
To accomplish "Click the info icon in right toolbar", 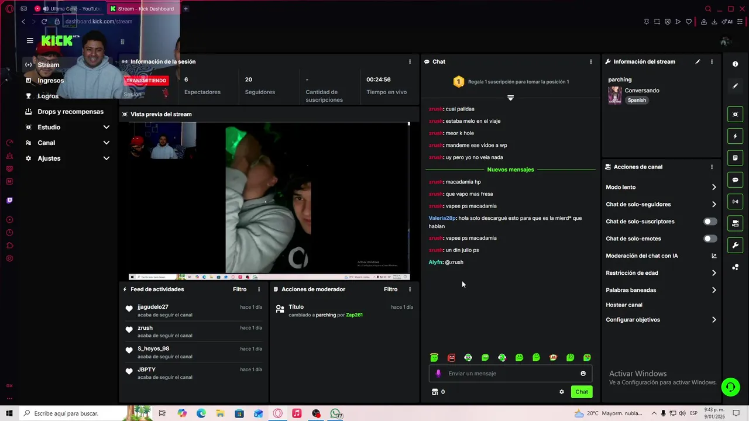I will tap(736, 64).
